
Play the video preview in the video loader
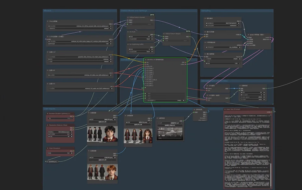(159, 136)
